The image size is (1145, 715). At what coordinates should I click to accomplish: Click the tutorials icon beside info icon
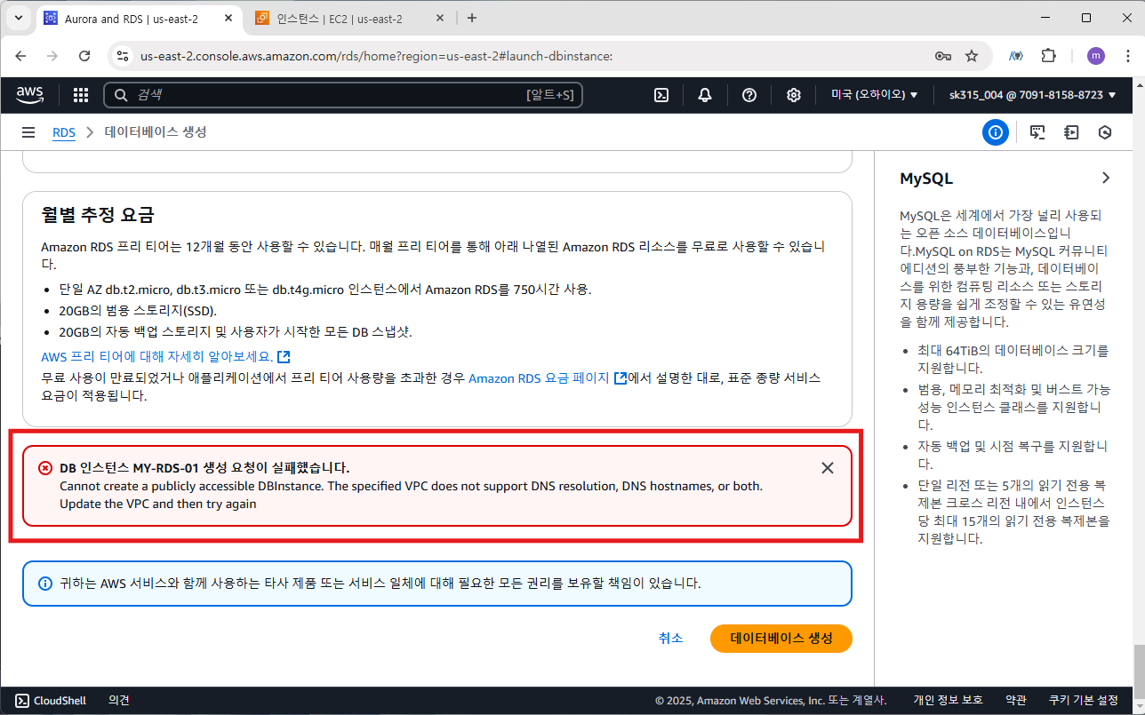(1037, 132)
